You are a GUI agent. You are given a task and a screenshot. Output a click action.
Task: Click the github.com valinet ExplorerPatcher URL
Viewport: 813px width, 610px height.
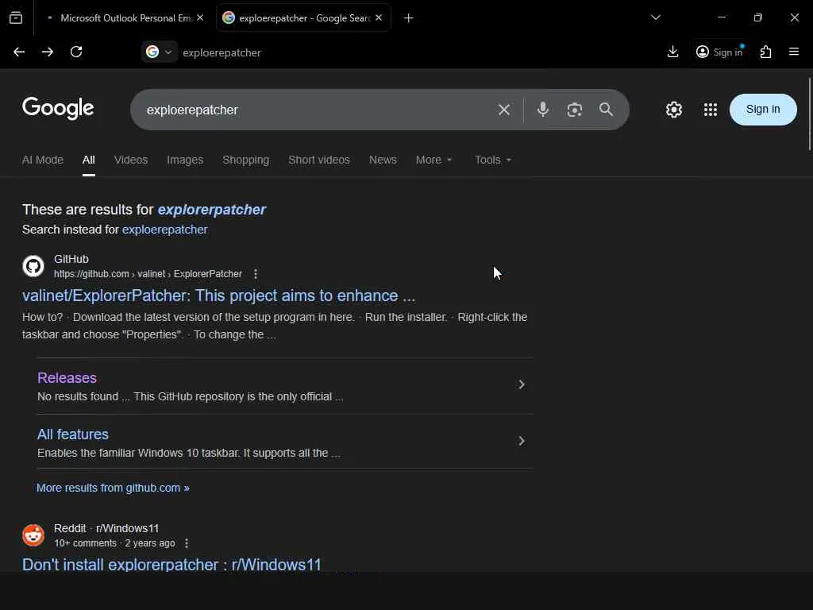point(148,274)
